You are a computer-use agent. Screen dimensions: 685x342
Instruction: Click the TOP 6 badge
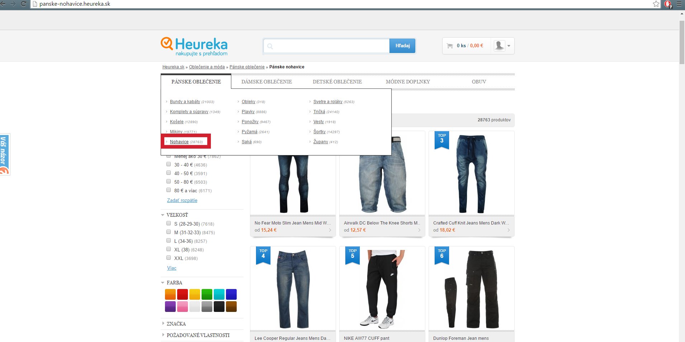pyautogui.click(x=442, y=255)
